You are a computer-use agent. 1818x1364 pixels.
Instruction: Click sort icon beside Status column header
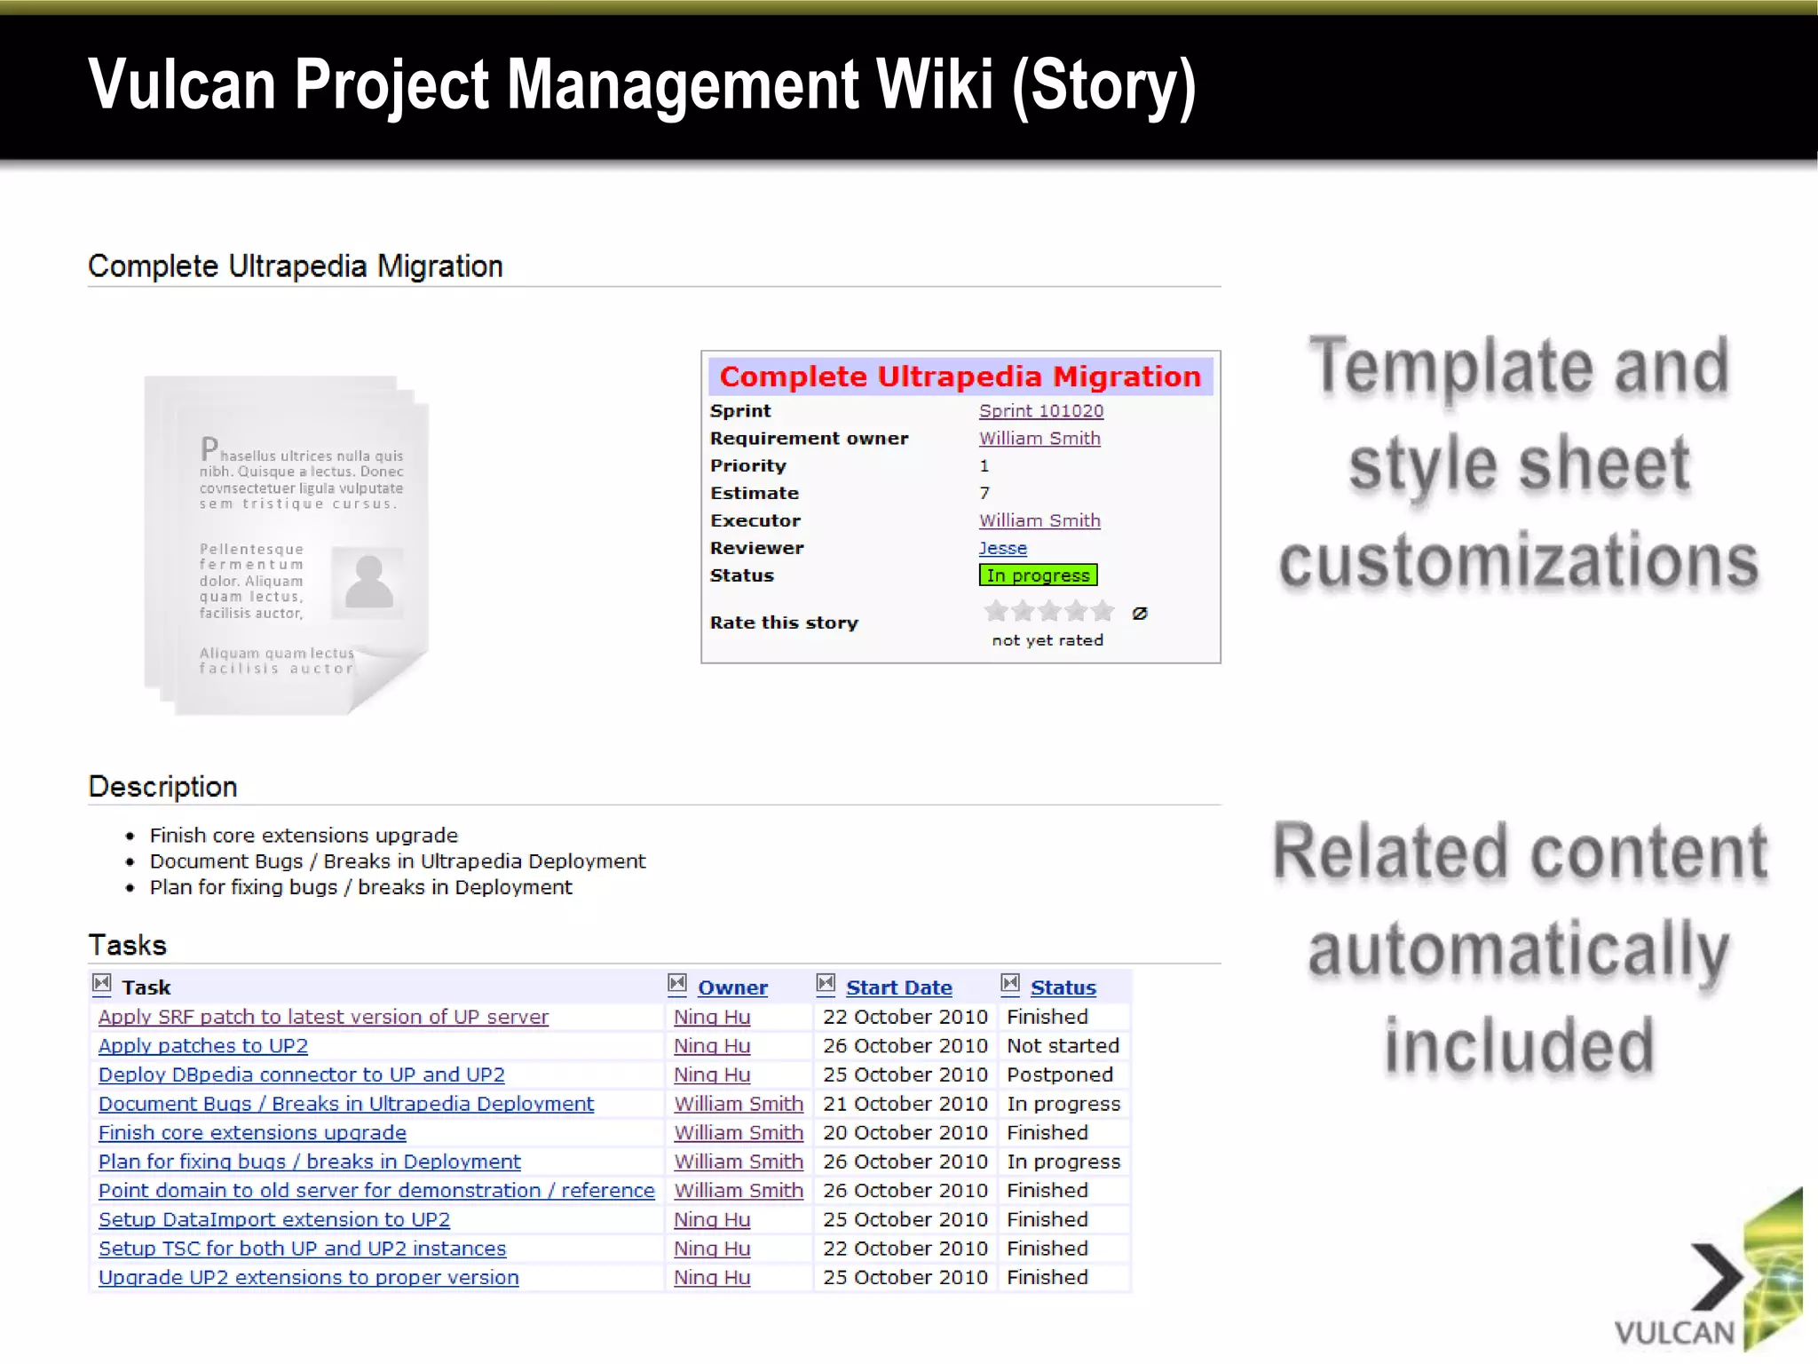(1010, 984)
